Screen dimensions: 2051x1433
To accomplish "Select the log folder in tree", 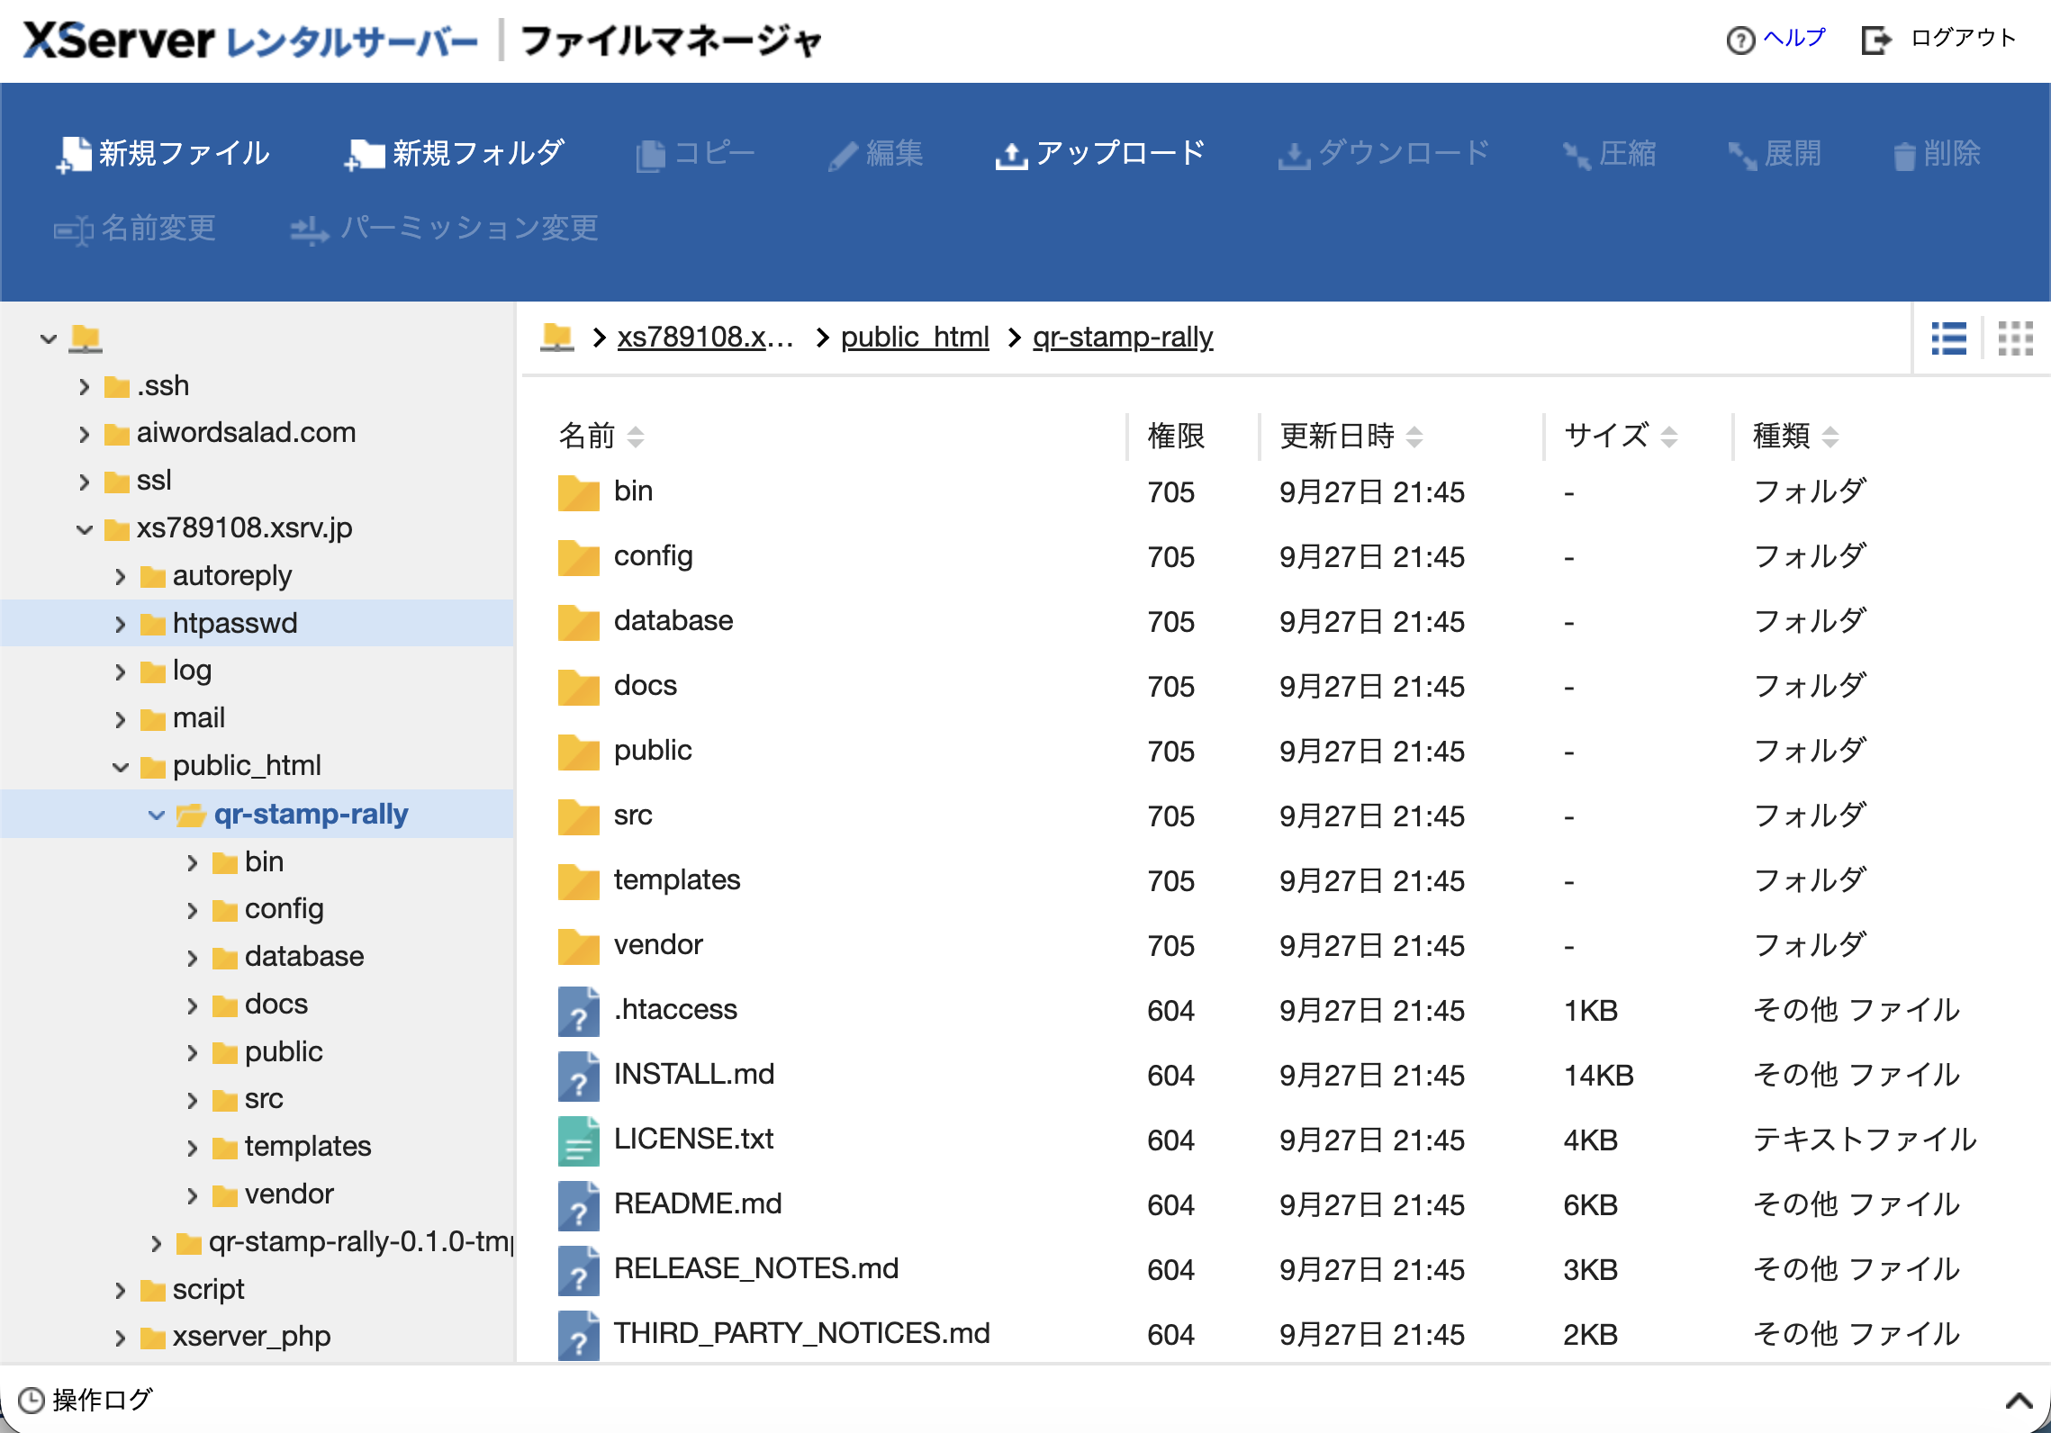I will [x=192, y=671].
